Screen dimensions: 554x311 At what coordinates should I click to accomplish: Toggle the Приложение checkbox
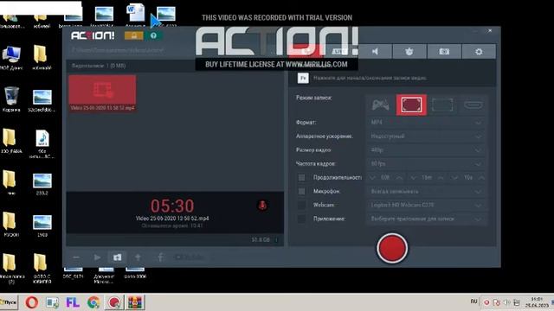click(x=301, y=219)
